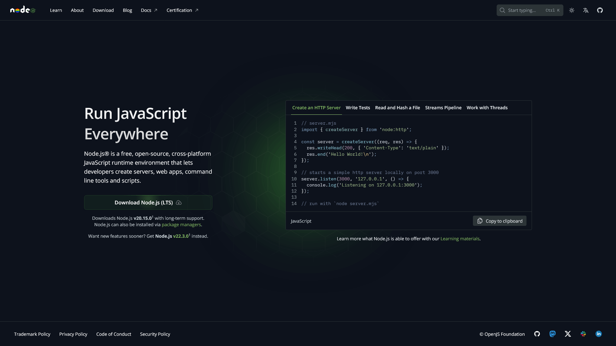Open the Docs external link

tap(149, 10)
